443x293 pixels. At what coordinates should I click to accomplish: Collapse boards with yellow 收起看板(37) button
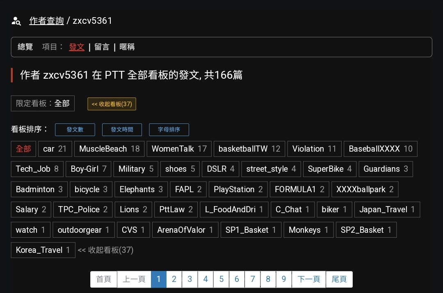point(112,104)
